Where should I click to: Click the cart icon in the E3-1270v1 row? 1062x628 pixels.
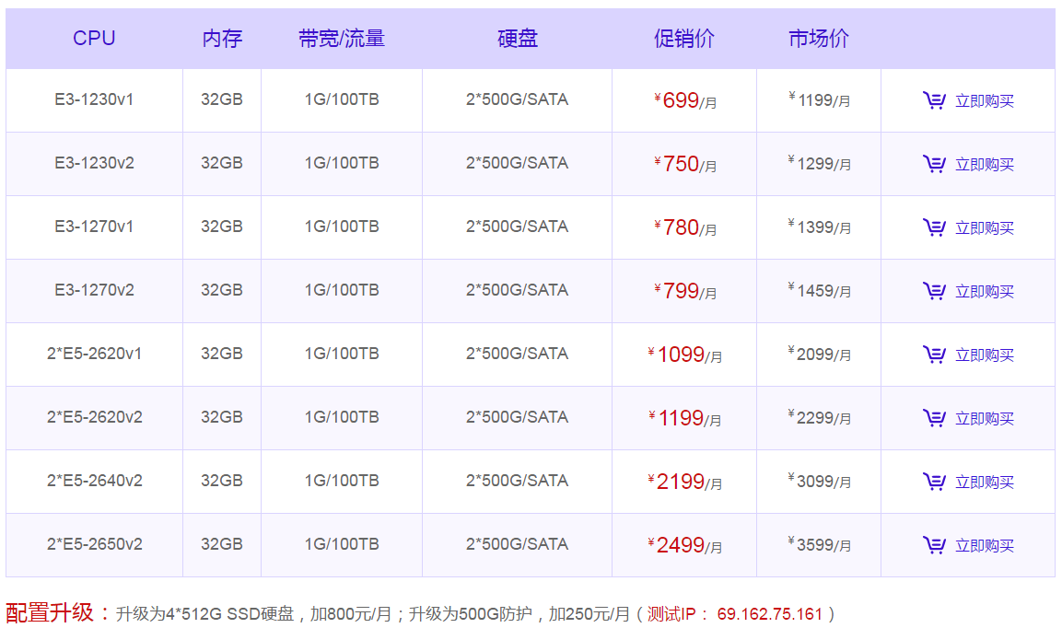coord(934,227)
